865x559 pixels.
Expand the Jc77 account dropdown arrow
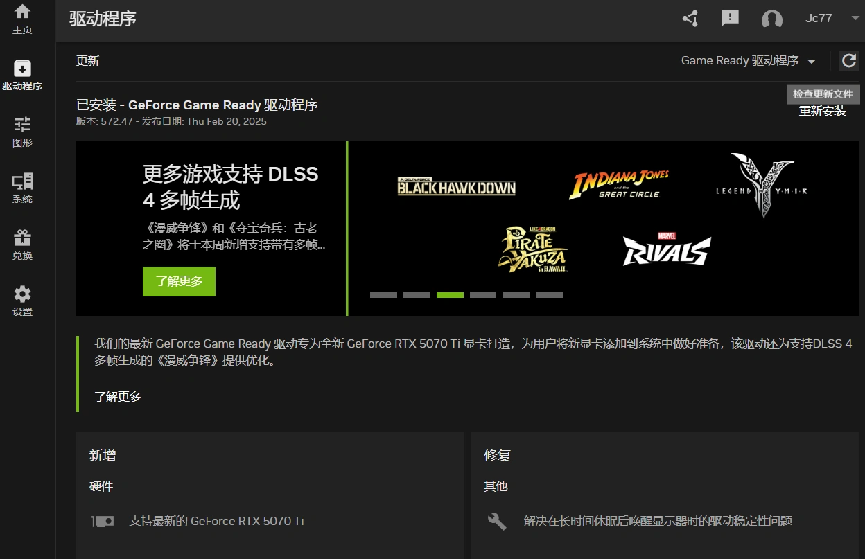tap(855, 19)
